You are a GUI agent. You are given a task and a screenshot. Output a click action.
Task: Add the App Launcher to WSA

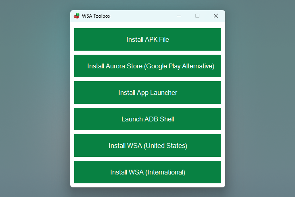click(x=148, y=92)
